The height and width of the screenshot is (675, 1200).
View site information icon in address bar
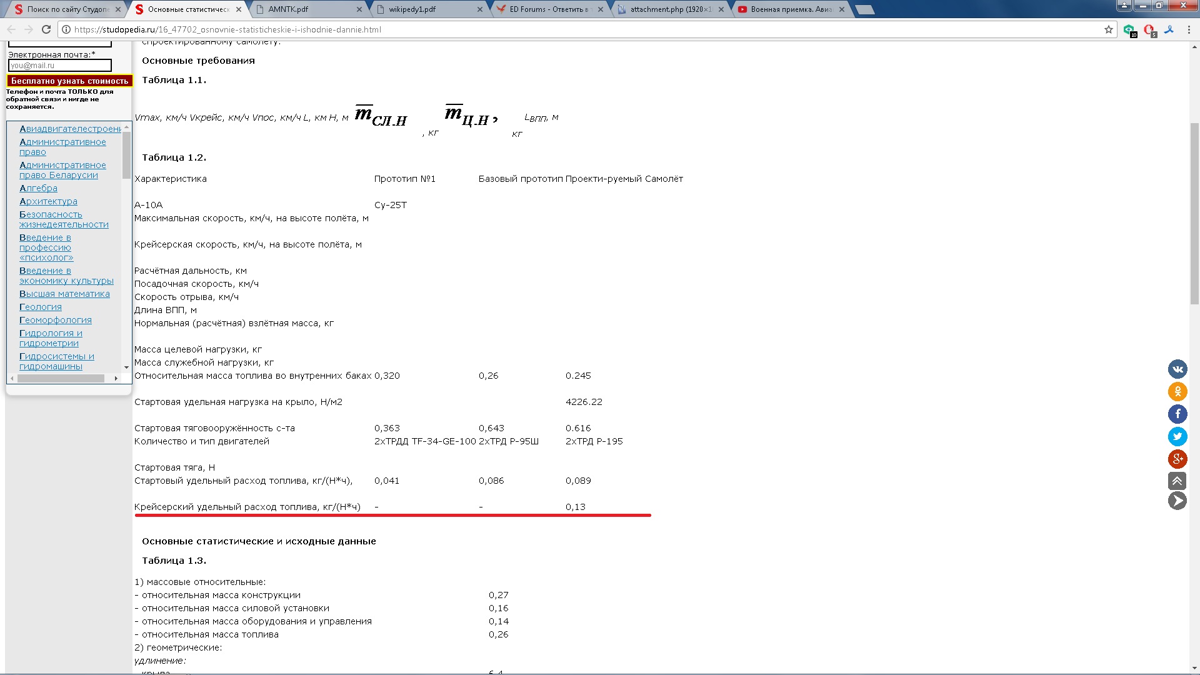point(66,29)
